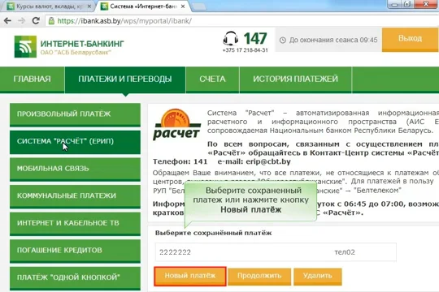Image resolution: width=439 pixels, height=292 pixels.
Task: Open МОБИЛЬНАЯ СВЯЗЬ payments
Action: [x=75, y=169]
